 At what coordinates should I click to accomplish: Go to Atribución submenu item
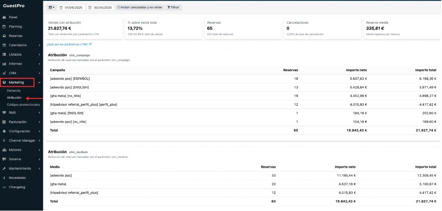14,97
